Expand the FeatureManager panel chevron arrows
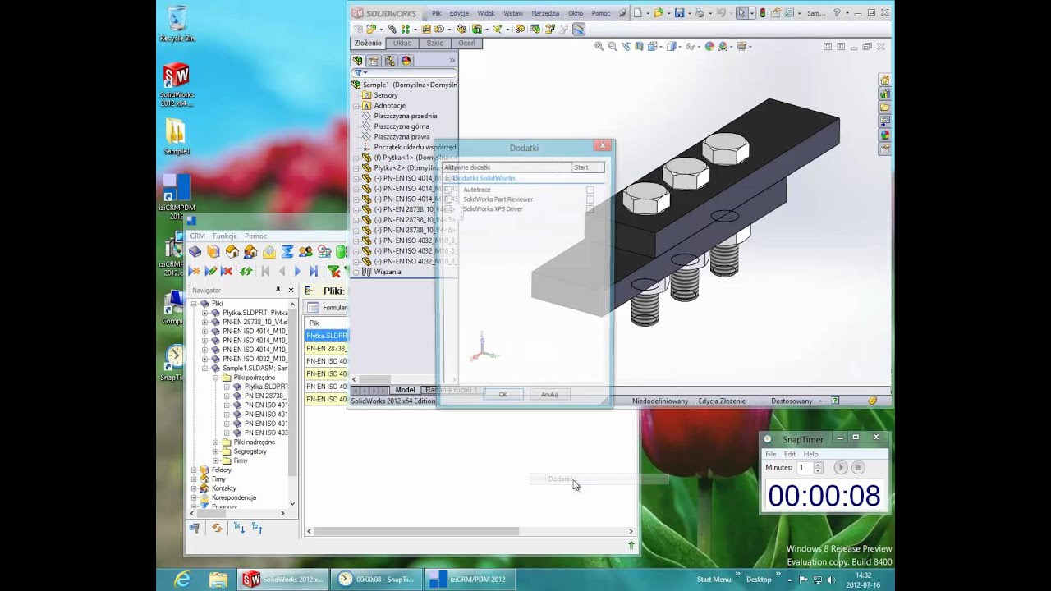This screenshot has width=1051, height=591. click(x=452, y=61)
